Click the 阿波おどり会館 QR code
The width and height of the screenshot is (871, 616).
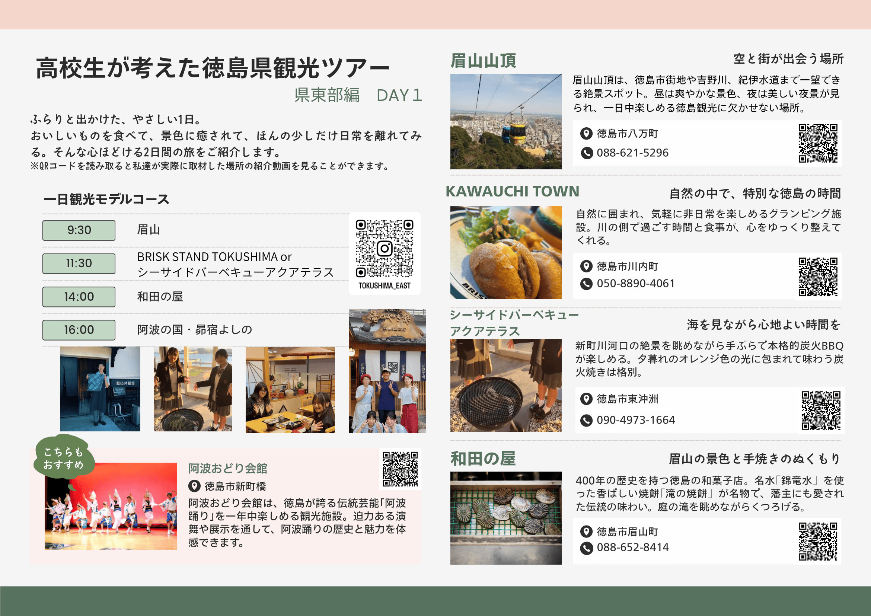[400, 469]
